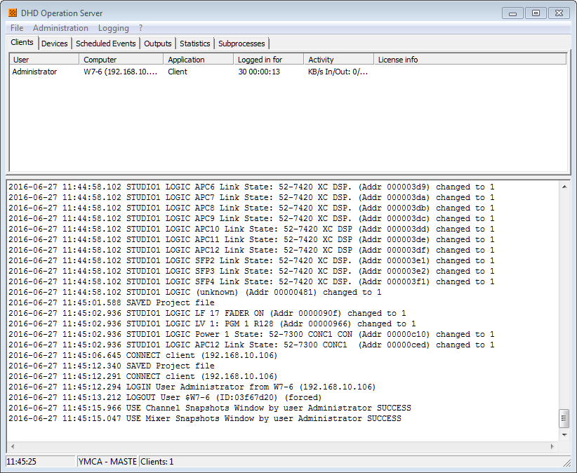Click the log scrollbar down arrow
Viewport: 577px width, 473px height.
point(564,434)
